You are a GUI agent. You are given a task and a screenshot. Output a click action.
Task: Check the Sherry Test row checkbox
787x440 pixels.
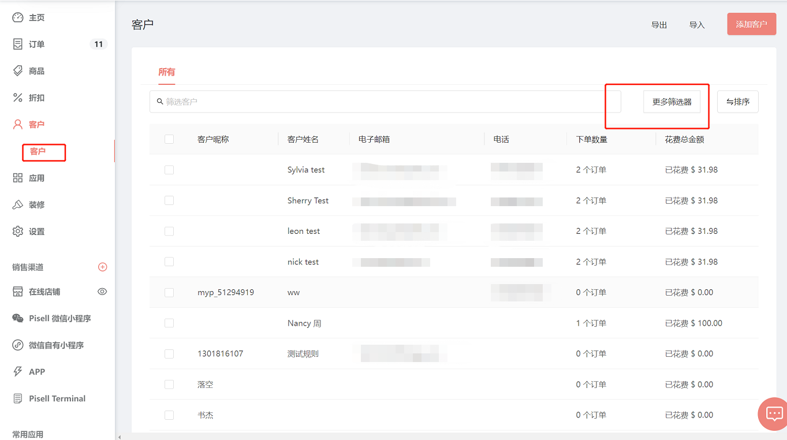pyautogui.click(x=169, y=200)
